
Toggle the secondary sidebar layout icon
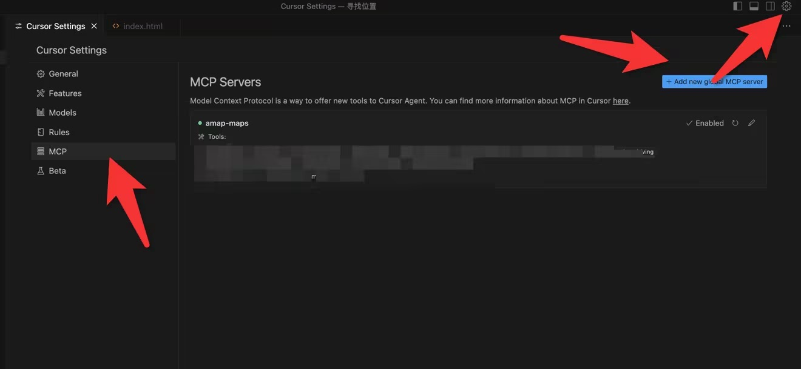pyautogui.click(x=770, y=6)
